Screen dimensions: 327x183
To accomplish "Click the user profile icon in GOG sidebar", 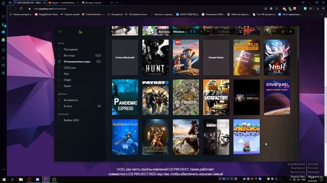I will pos(80,32).
